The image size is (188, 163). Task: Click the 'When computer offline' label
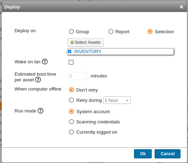pos(38,89)
